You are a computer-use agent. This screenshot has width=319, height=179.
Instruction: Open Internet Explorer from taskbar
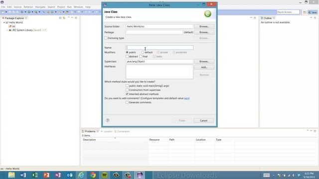point(81,175)
